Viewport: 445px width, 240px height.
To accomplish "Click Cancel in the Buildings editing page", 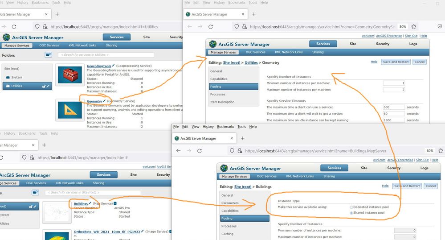I will 431,186.
